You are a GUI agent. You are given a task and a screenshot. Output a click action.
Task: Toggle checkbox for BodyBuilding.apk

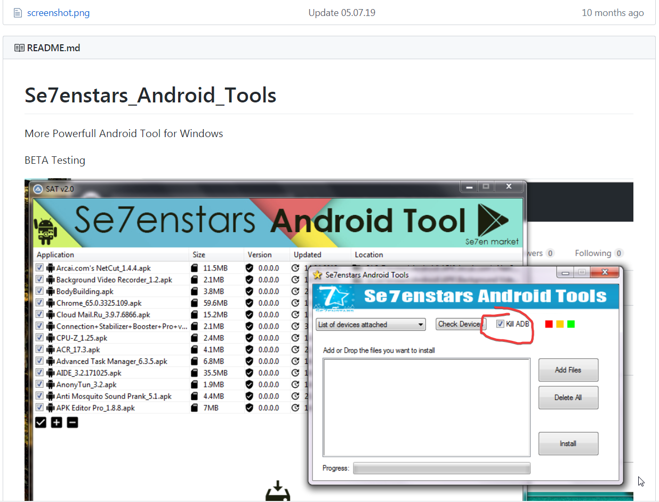(39, 291)
